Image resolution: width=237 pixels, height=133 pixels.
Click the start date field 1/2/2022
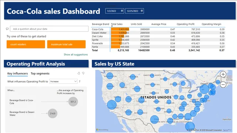pyautogui.click(x=114, y=11)
